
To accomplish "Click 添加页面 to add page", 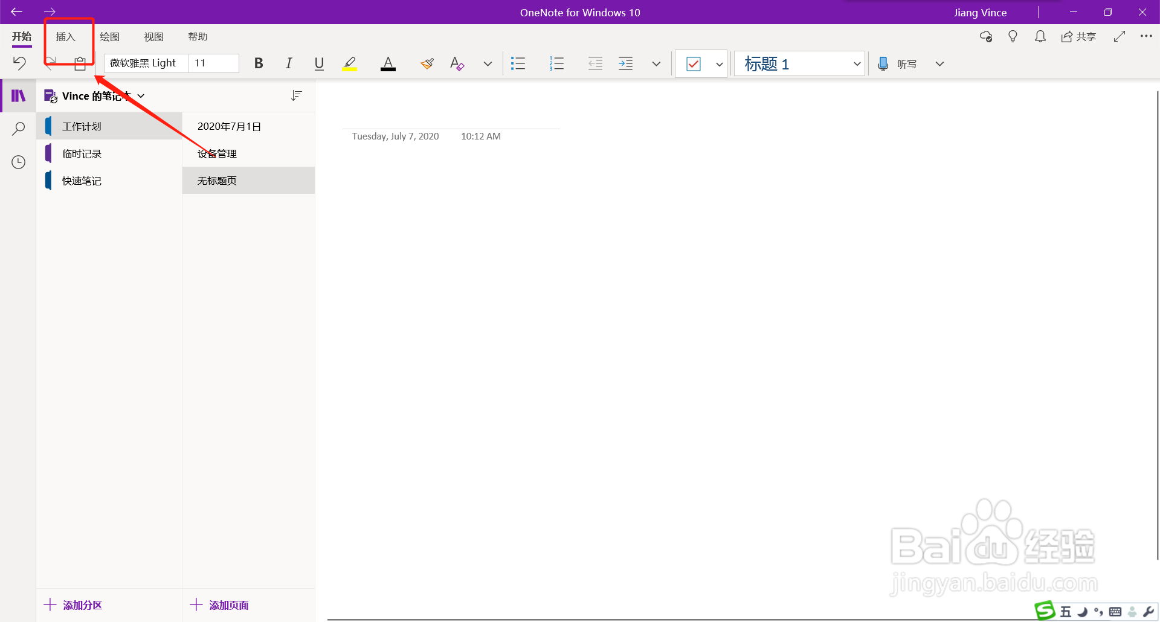I will pos(219,605).
